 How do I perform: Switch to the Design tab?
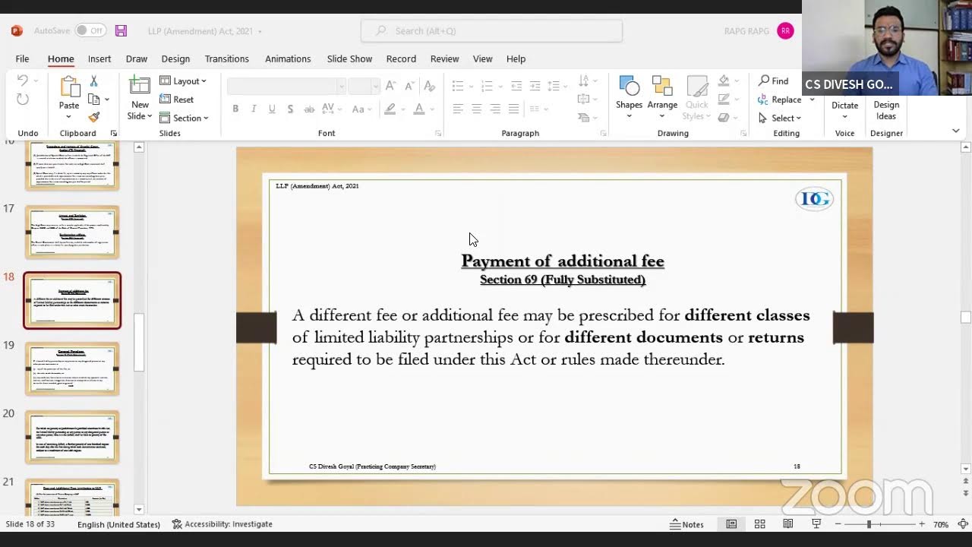(x=175, y=58)
